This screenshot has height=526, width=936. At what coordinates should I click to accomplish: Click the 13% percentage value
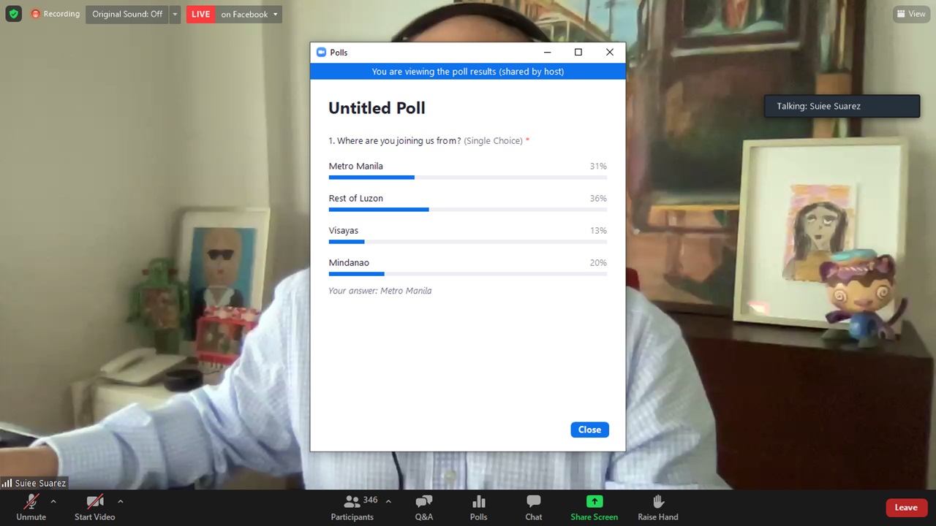(598, 230)
